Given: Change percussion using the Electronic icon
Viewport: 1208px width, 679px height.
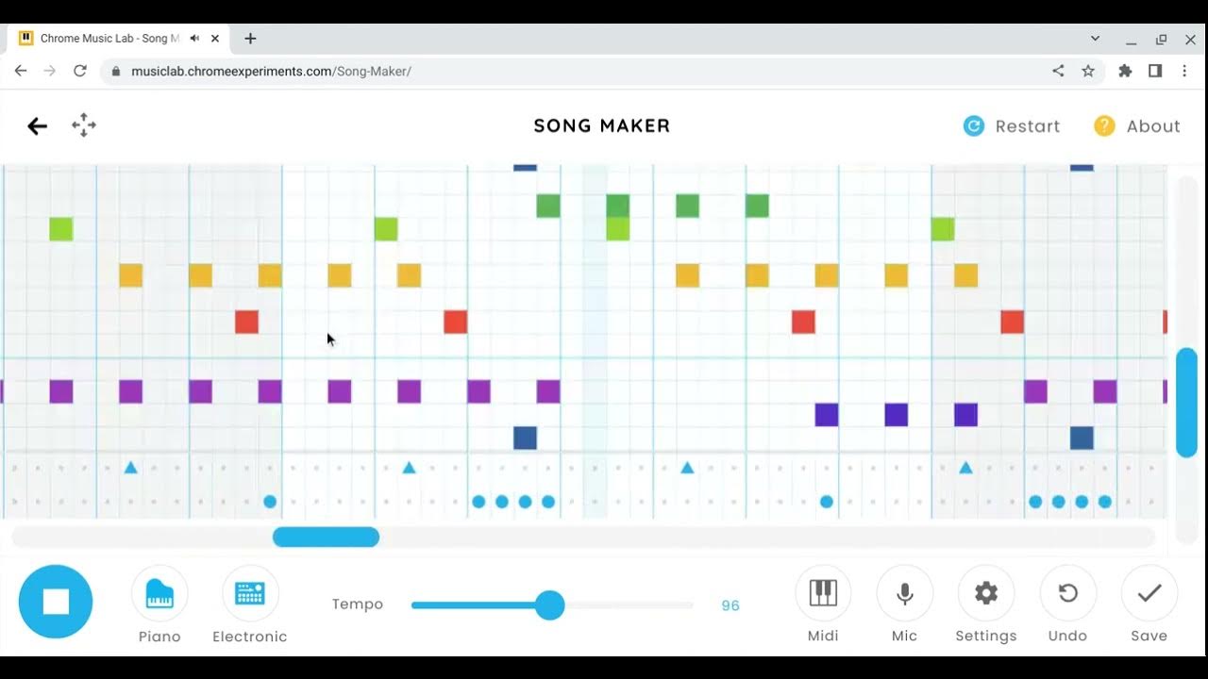Looking at the screenshot, I should tap(250, 594).
